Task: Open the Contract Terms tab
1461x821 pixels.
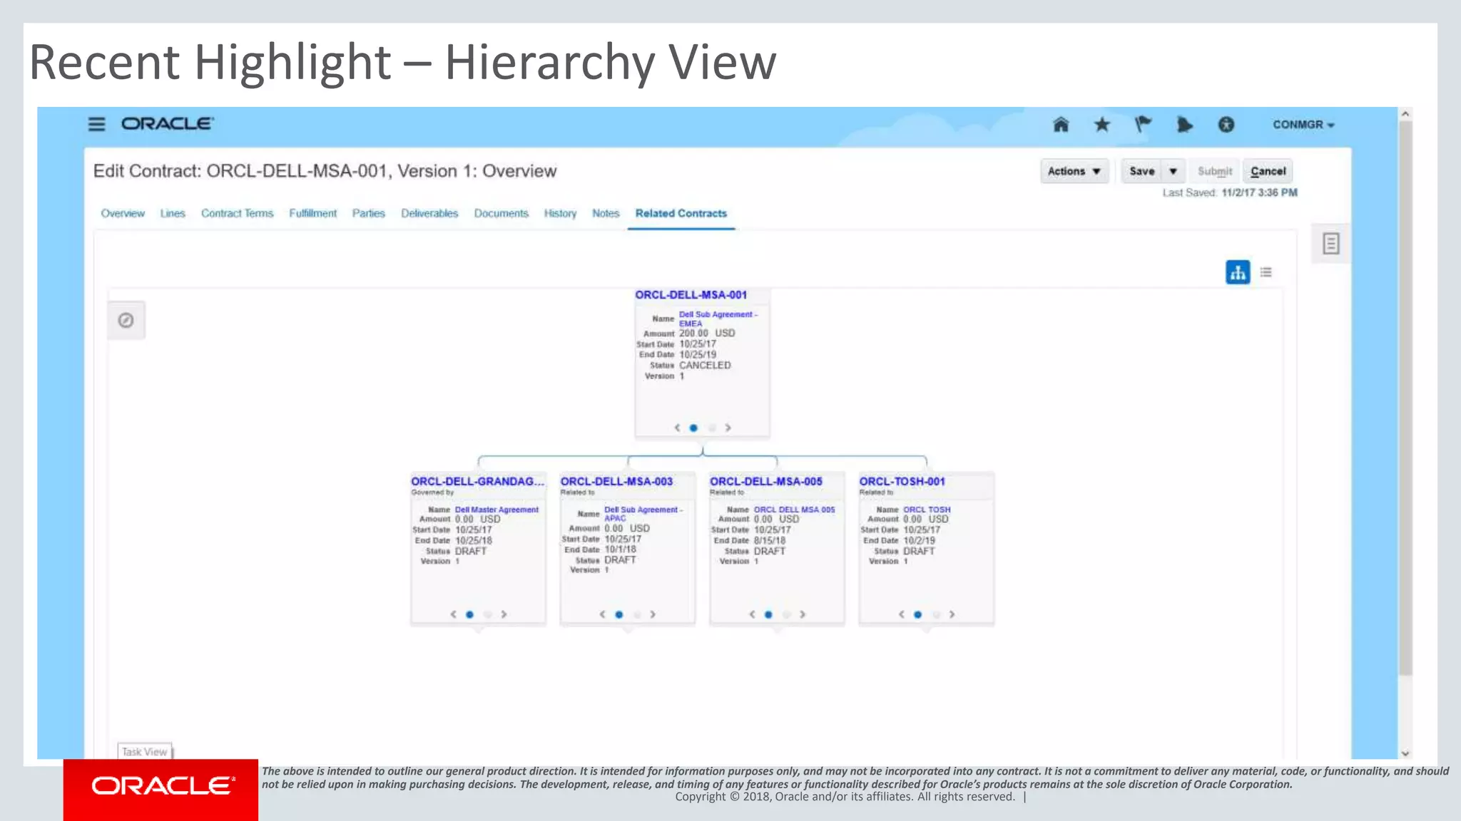Action: point(237,213)
